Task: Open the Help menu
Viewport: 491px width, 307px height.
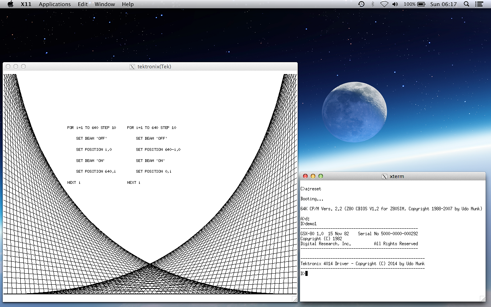Action: (x=128, y=4)
